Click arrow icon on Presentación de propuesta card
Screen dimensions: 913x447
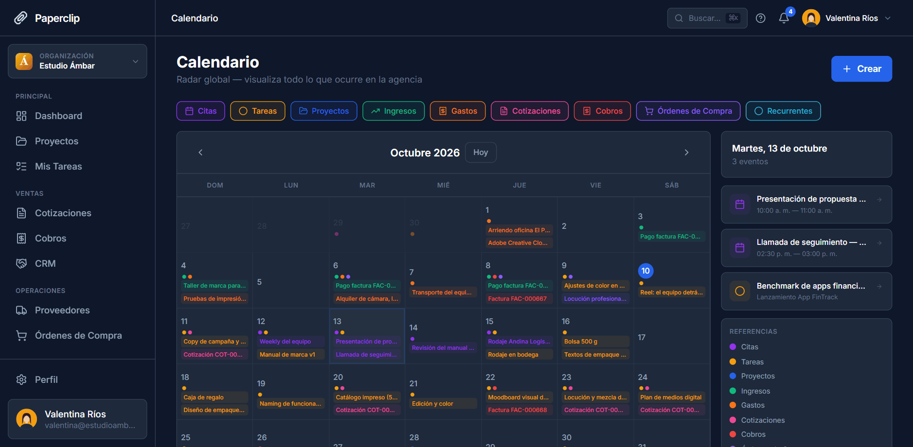pyautogui.click(x=879, y=200)
